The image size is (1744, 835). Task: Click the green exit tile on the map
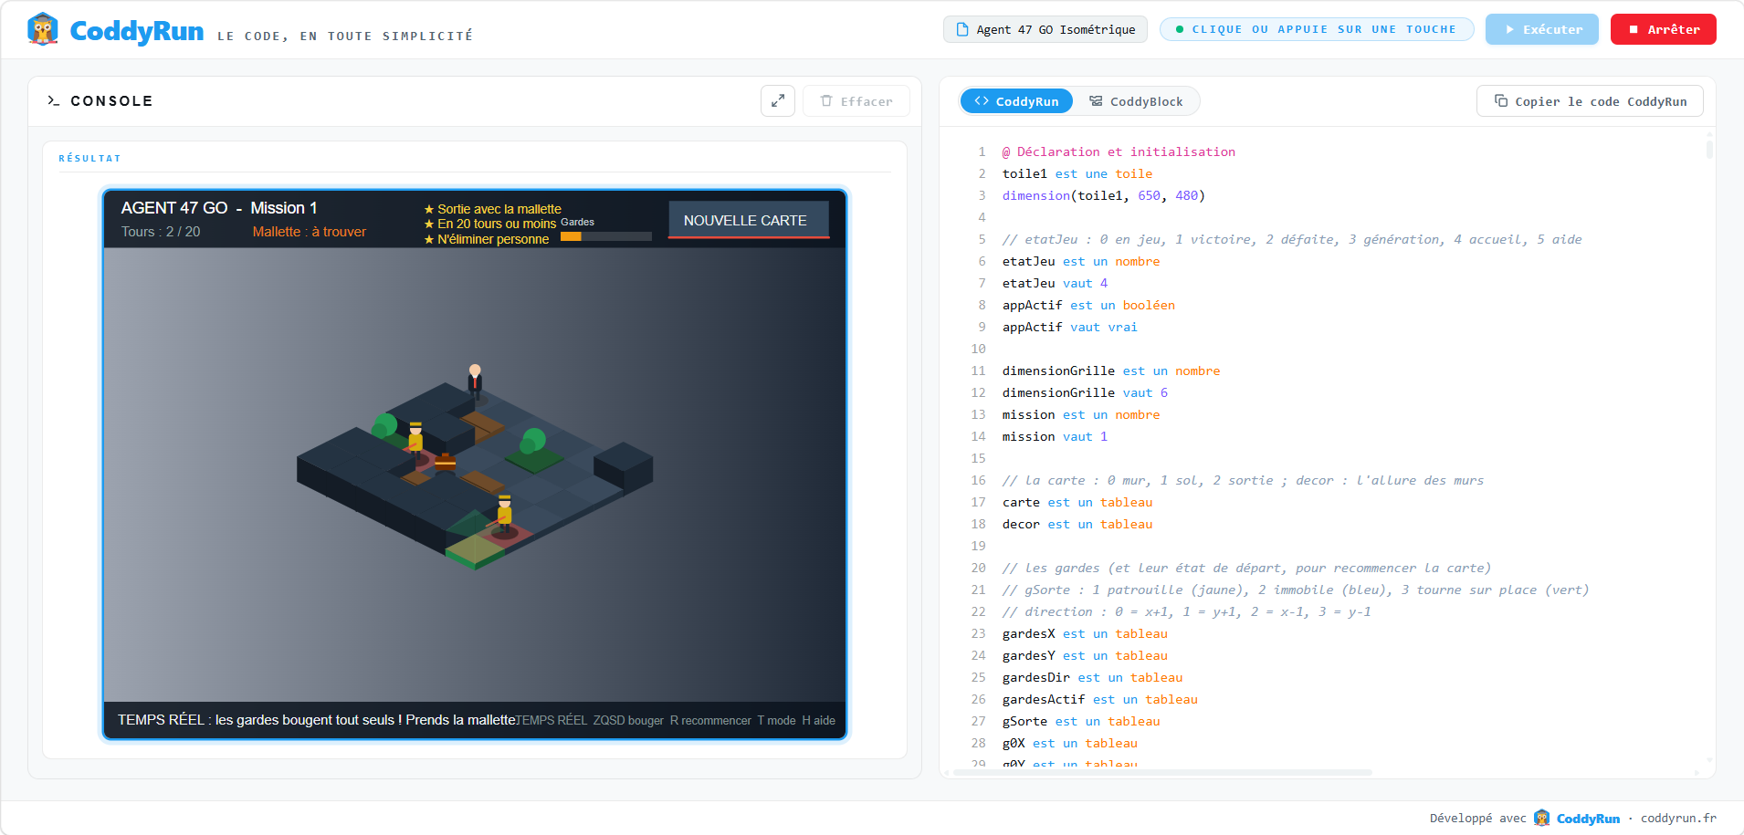coord(475,550)
